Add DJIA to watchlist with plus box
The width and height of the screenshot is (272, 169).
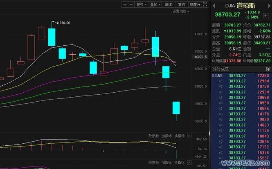pos(265,16)
